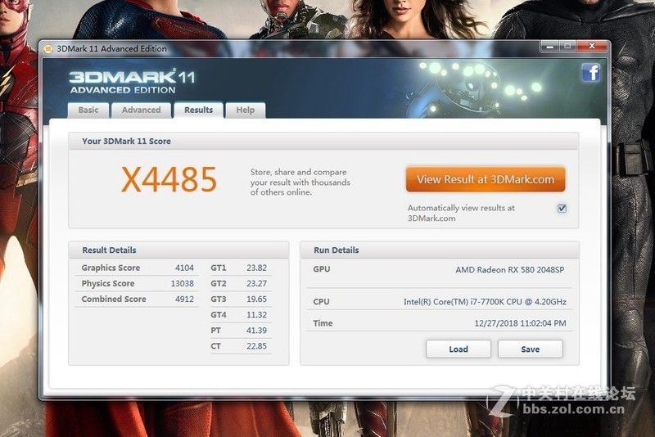Go to the Help tab

pyautogui.click(x=245, y=110)
